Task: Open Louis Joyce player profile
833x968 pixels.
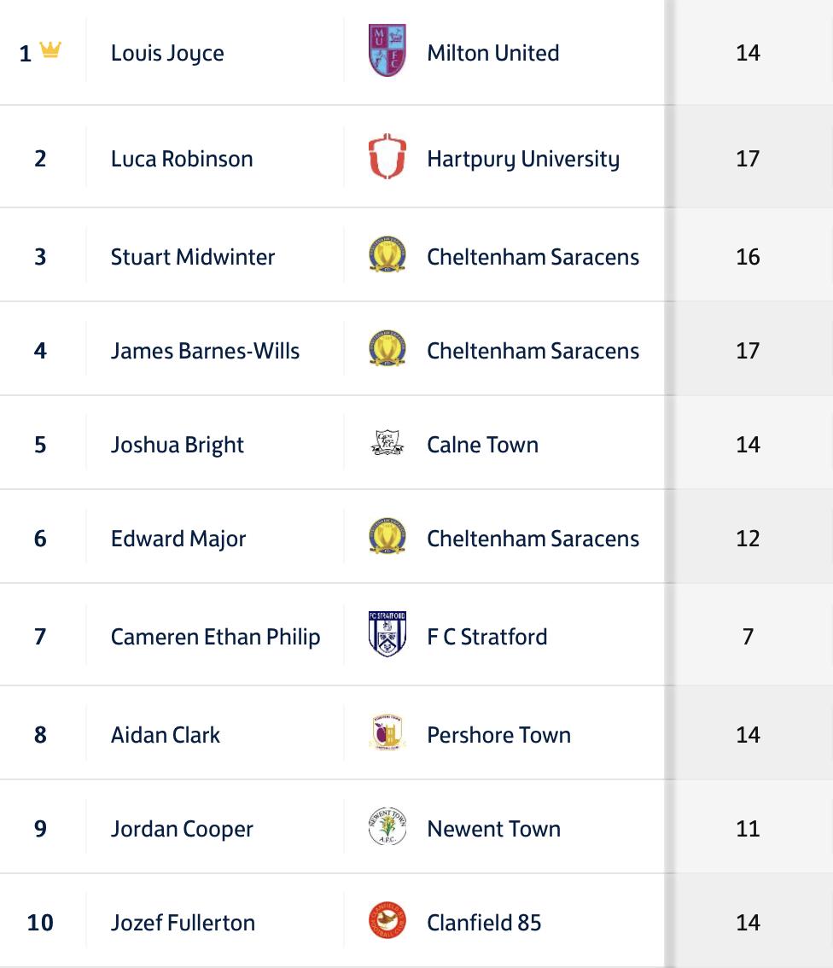Action: [167, 53]
